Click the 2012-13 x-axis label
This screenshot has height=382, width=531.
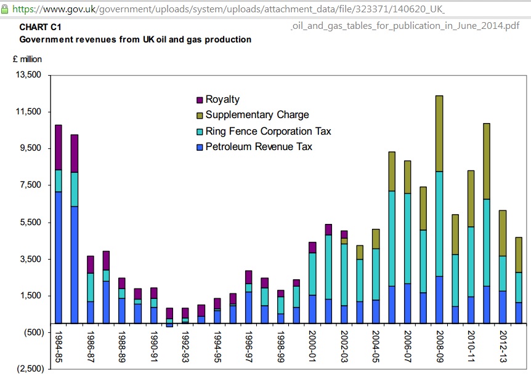tap(503, 347)
